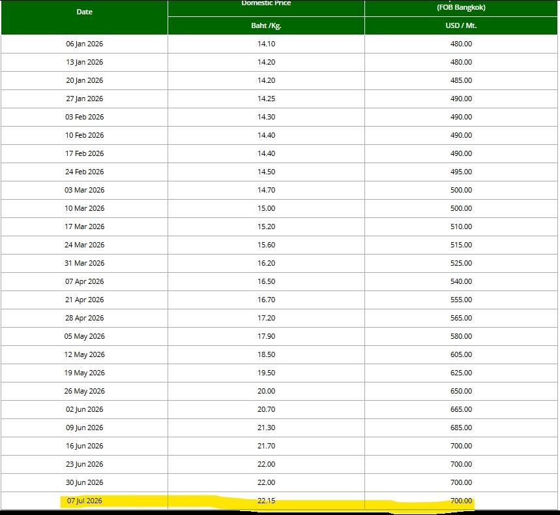Click the 625.00 USD export price
Image resolution: width=560 pixels, height=515 pixels.
click(x=461, y=373)
